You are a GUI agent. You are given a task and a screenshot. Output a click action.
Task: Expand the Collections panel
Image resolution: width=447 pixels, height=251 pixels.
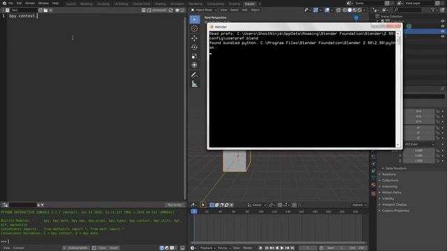click(390, 181)
